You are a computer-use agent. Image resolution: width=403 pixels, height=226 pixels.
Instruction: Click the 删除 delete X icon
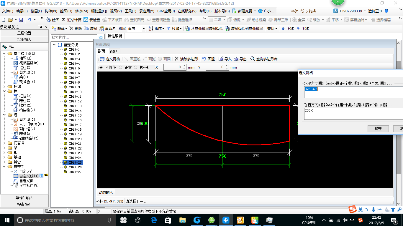[76, 29]
